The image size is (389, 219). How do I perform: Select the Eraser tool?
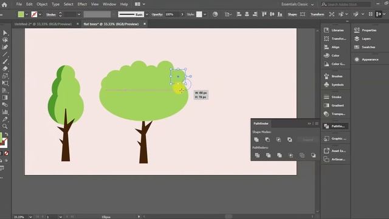[5, 69]
